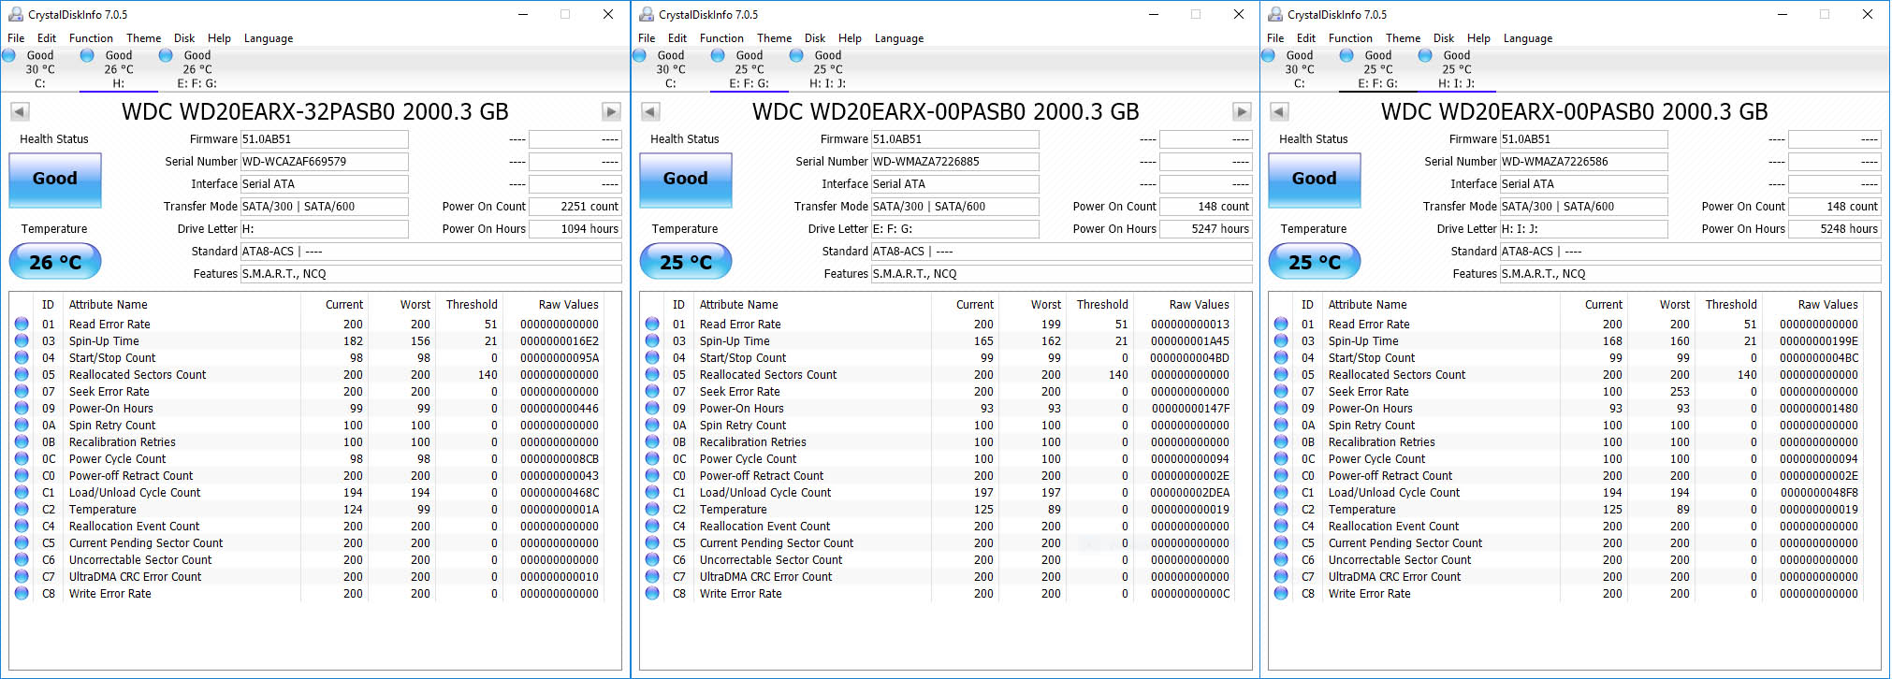This screenshot has width=1892, height=679.
Task: Click Standard field ATA8-ACS in right window
Action: tap(1691, 252)
